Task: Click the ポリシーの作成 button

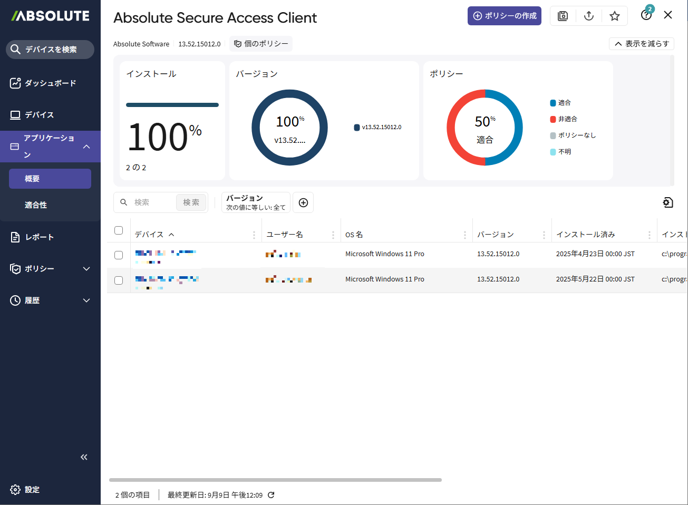Action: click(x=504, y=16)
